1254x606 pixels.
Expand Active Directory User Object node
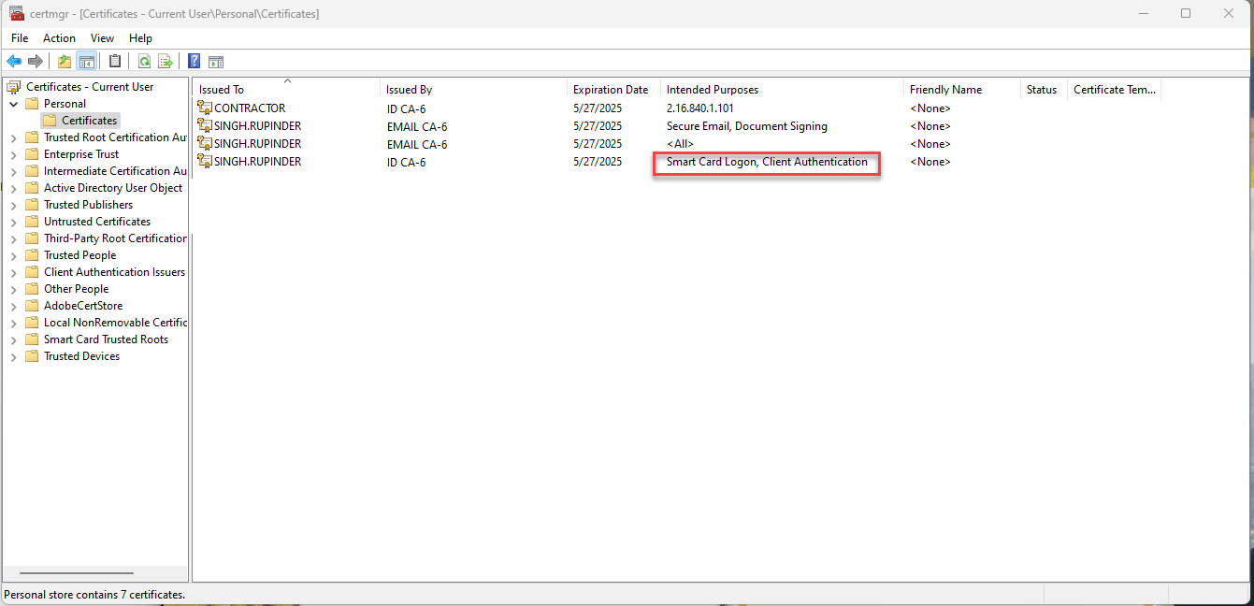pyautogui.click(x=14, y=188)
